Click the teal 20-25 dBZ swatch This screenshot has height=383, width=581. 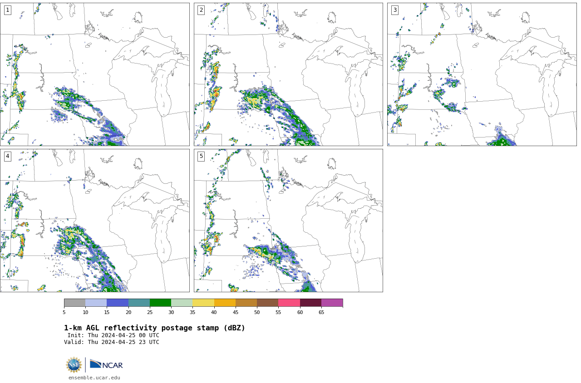[139, 303]
